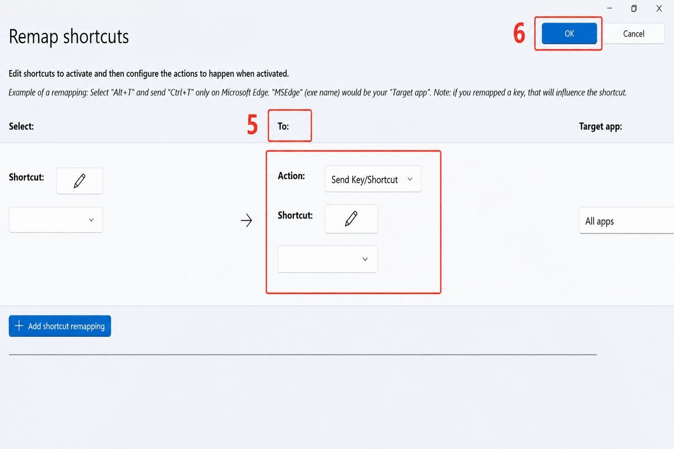The image size is (674, 449).
Task: Click the right-pointing arrow between Select and To
Action: point(246,221)
